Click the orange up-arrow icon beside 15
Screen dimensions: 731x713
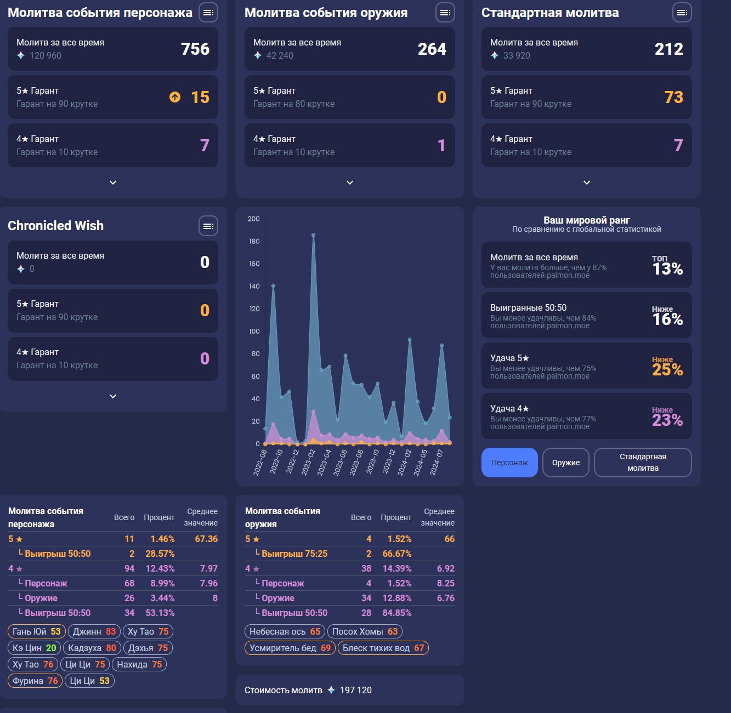click(x=175, y=97)
